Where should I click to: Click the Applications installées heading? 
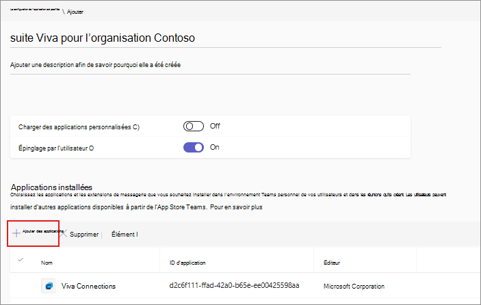tap(51, 187)
